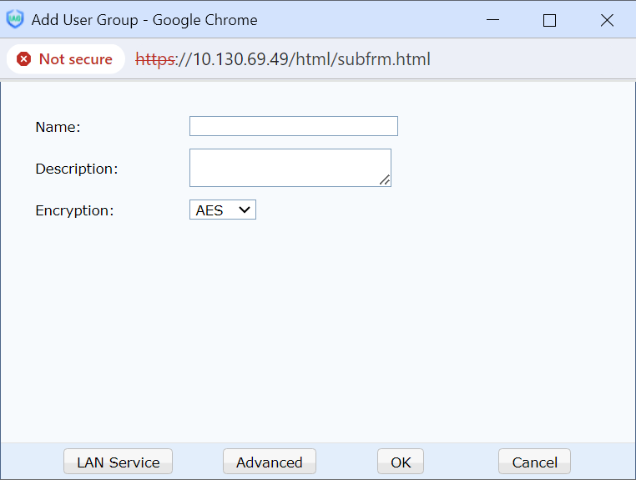Click the red Not secure warning icon
This screenshot has height=480, width=636.
[24, 59]
